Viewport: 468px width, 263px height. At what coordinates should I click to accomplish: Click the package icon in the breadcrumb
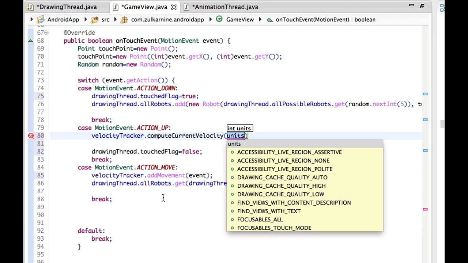pos(124,19)
